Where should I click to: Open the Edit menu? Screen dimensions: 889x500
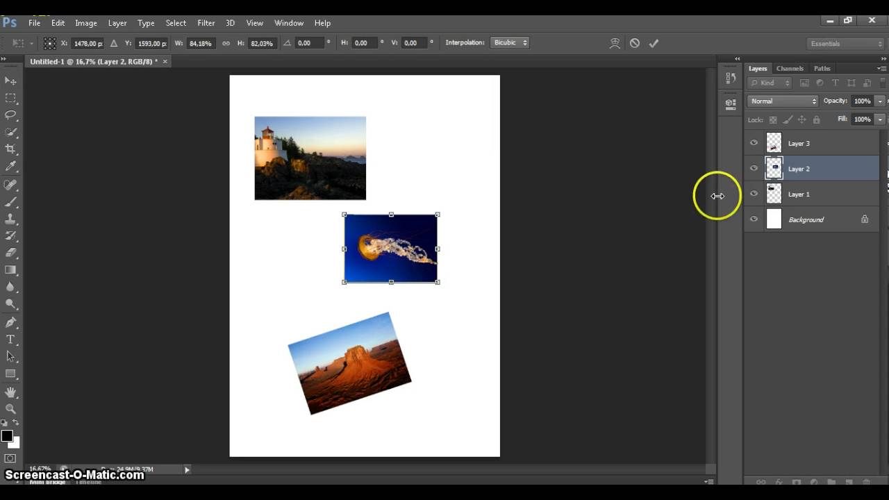coord(58,23)
